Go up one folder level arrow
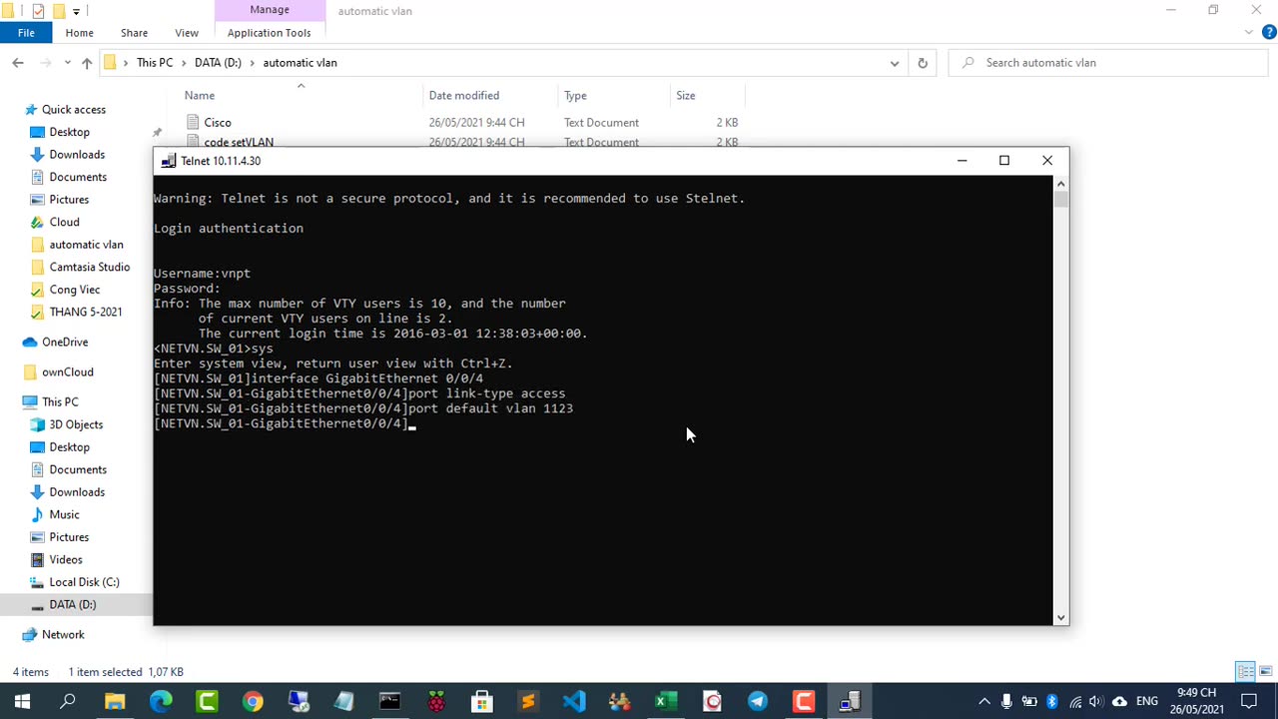This screenshot has width=1278, height=719. (87, 63)
